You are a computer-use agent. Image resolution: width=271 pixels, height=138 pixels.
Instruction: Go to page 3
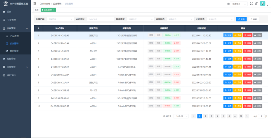click(x=212, y=116)
